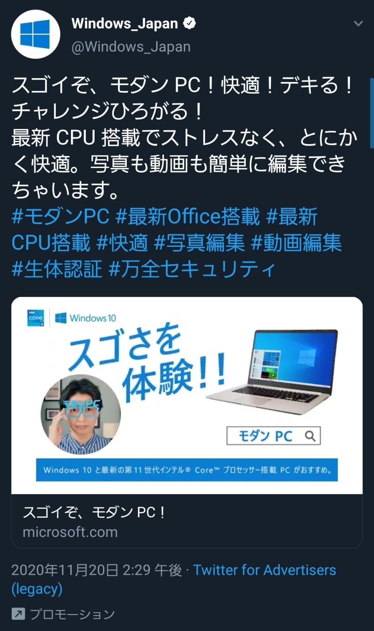Open the #生体認証 hashtag
The width and height of the screenshot is (374, 631).
click(57, 269)
